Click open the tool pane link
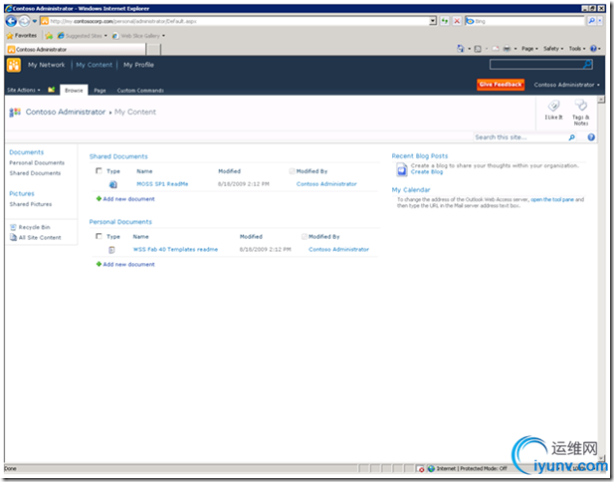Viewport: 614px width, 482px height. tap(552, 199)
